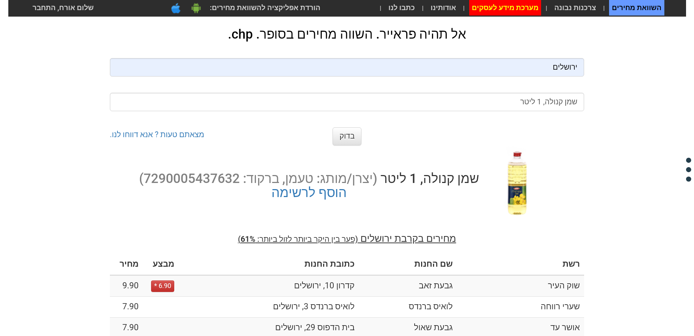The width and height of the screenshot is (694, 336).
Task: Click the product search field שמן קנולה
Action: pyautogui.click(x=347, y=102)
